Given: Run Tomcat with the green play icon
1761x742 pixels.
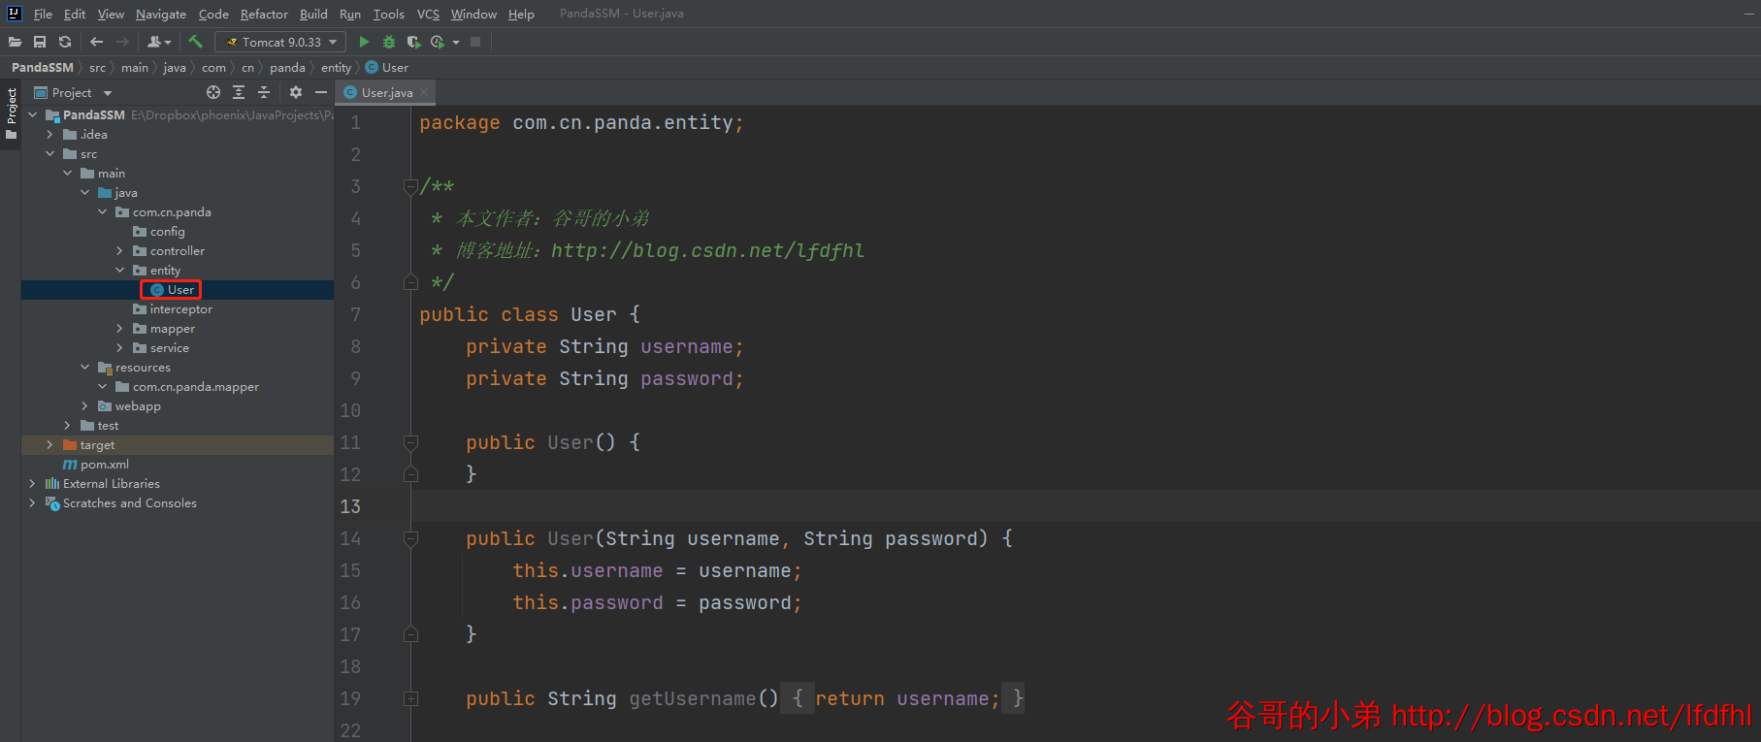Looking at the screenshot, I should (x=364, y=42).
